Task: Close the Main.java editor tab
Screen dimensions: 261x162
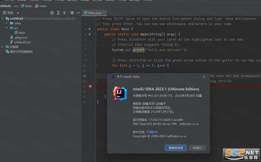Action: click(x=104, y=13)
